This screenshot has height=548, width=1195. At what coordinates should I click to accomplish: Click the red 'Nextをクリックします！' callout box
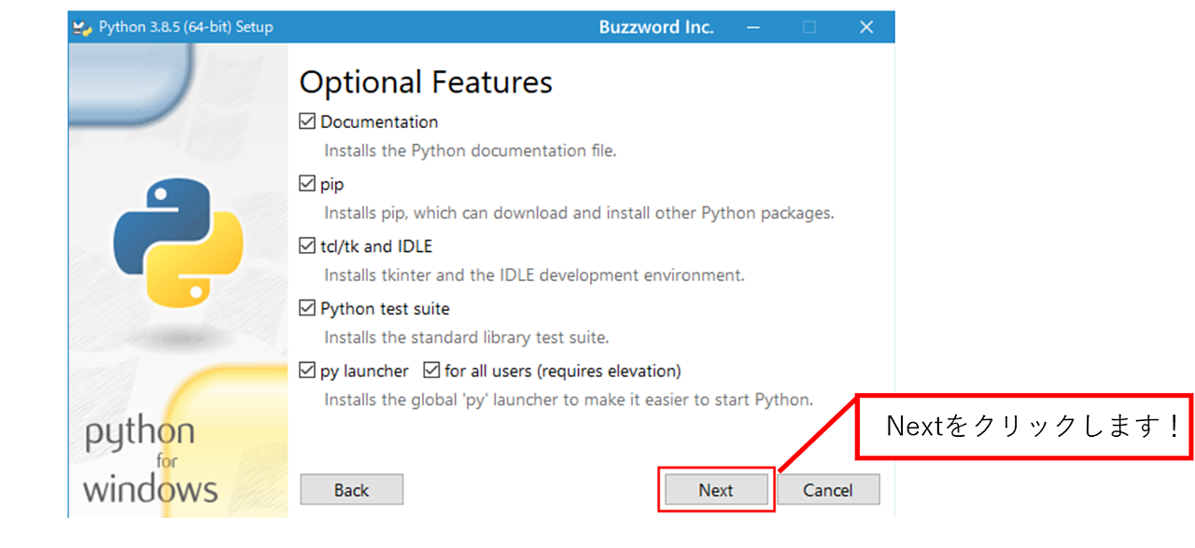point(1024,426)
